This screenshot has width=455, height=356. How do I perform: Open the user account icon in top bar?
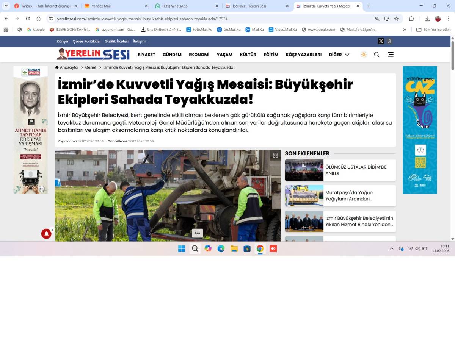pyautogui.click(x=389, y=41)
